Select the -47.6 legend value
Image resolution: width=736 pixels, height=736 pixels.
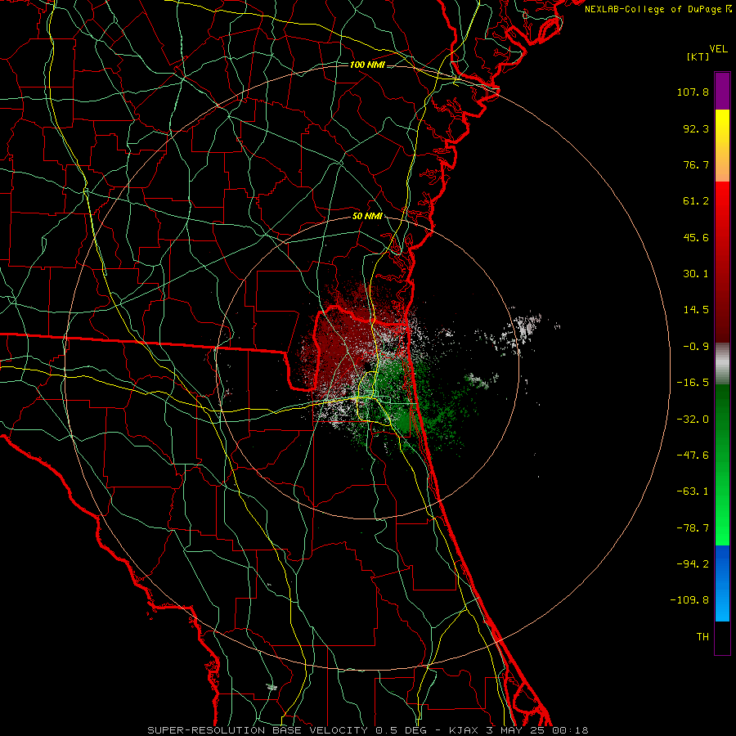[693, 456]
